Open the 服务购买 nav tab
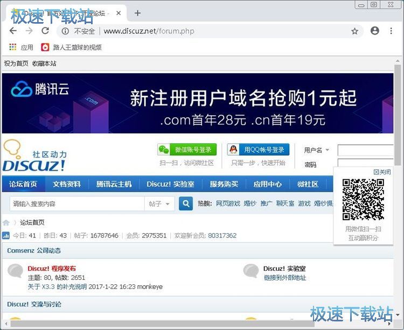The width and height of the screenshot is (404, 330). coord(224,184)
